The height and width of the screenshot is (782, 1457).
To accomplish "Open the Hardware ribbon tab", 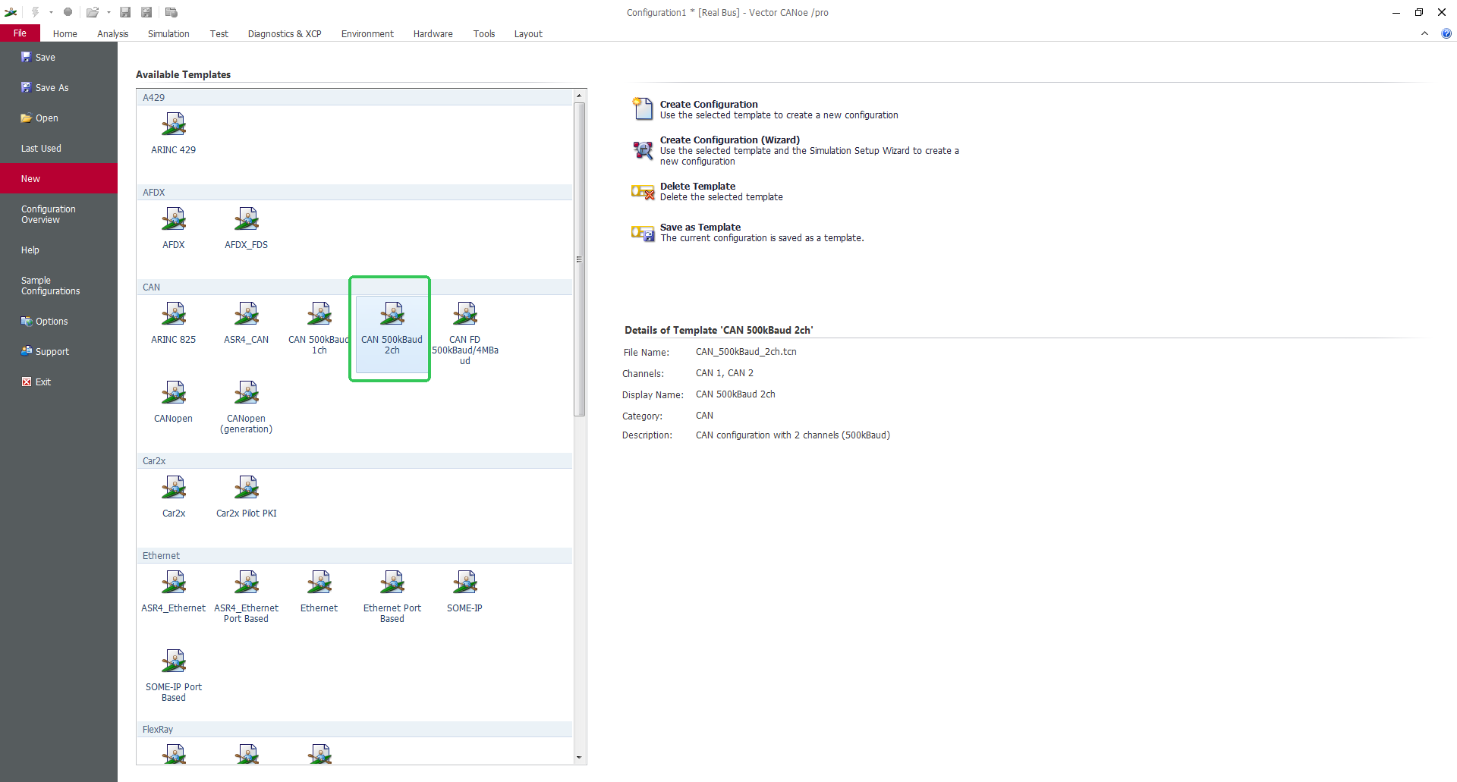I will 433,34.
